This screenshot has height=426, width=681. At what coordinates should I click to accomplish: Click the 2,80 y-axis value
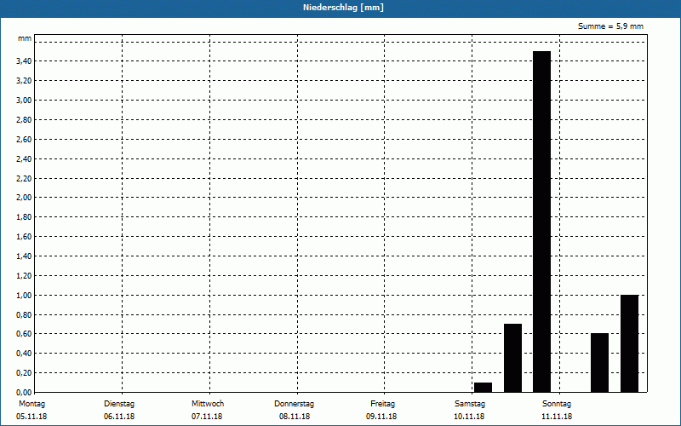(x=24, y=120)
